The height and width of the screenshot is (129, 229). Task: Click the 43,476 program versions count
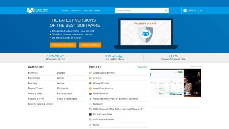pyautogui.click(x=173, y=56)
